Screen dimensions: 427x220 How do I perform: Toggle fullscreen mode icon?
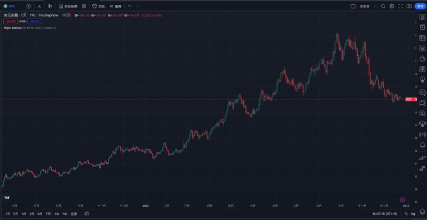[x=400, y=6]
